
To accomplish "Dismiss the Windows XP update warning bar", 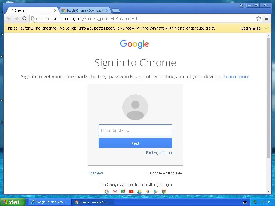I will coord(266,28).
